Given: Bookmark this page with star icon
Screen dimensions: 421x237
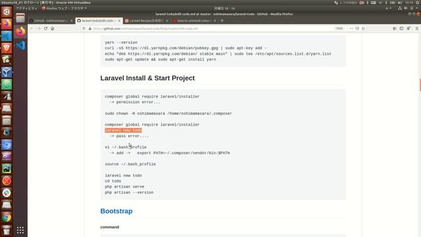Looking at the screenshot, I should click(x=363, y=28).
